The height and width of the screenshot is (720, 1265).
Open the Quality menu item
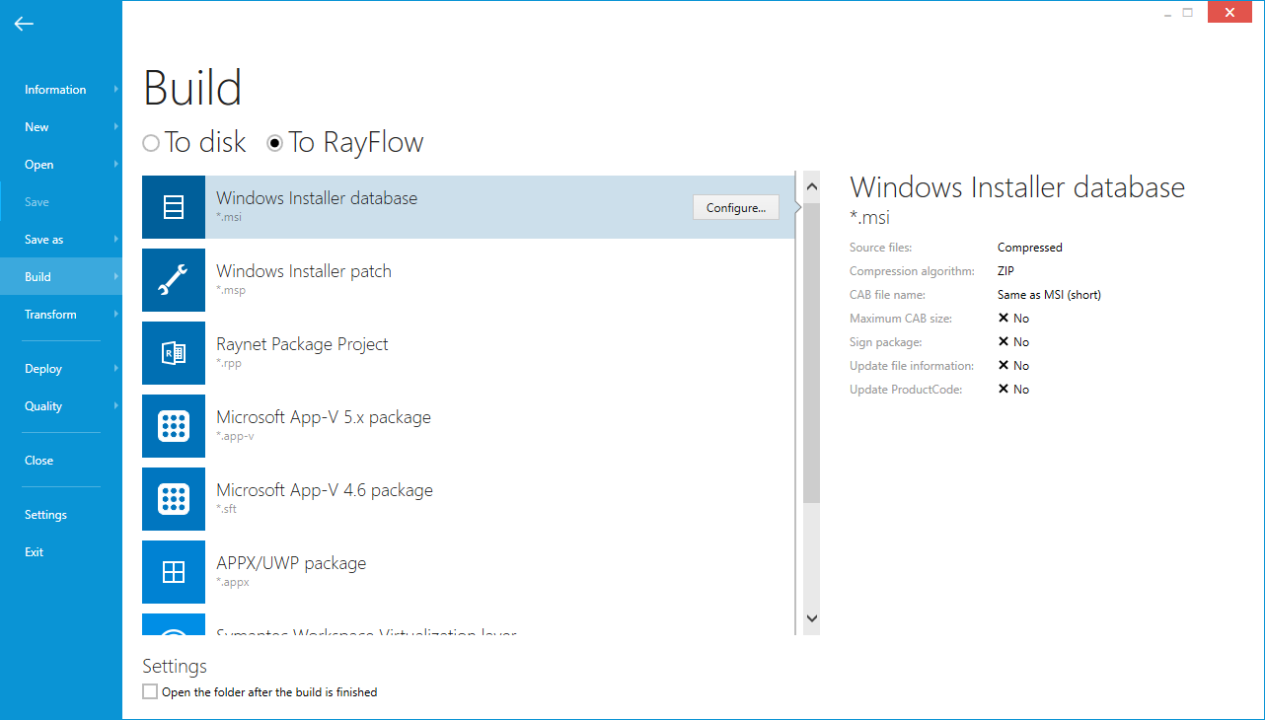(43, 406)
